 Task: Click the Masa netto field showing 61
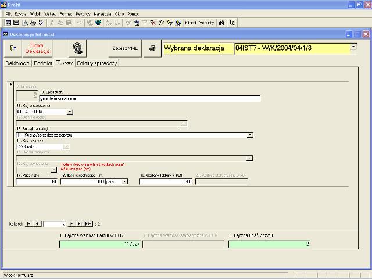pyautogui.click(x=37, y=182)
